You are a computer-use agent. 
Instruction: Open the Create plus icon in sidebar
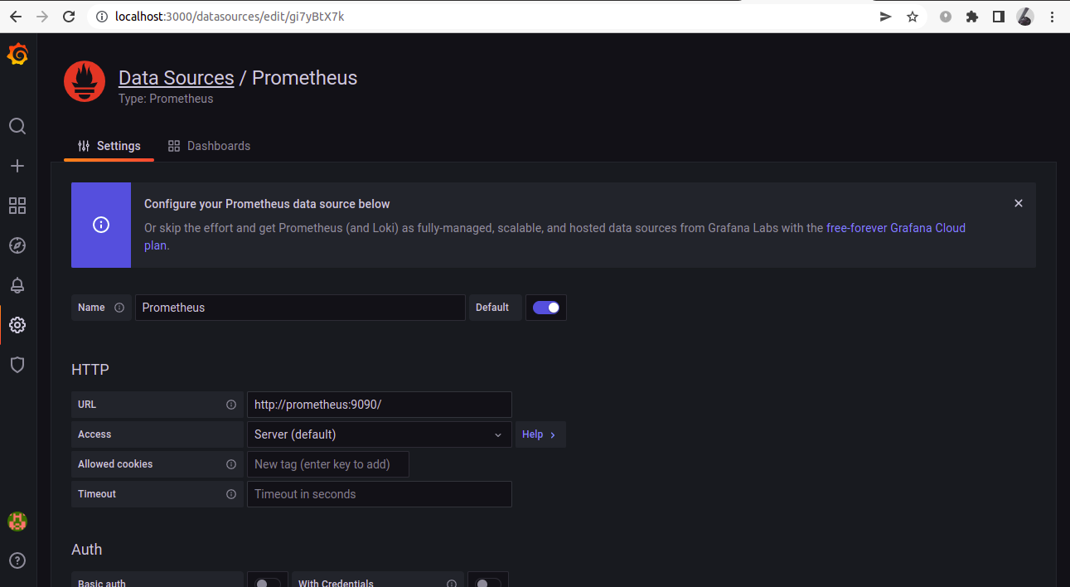point(17,166)
